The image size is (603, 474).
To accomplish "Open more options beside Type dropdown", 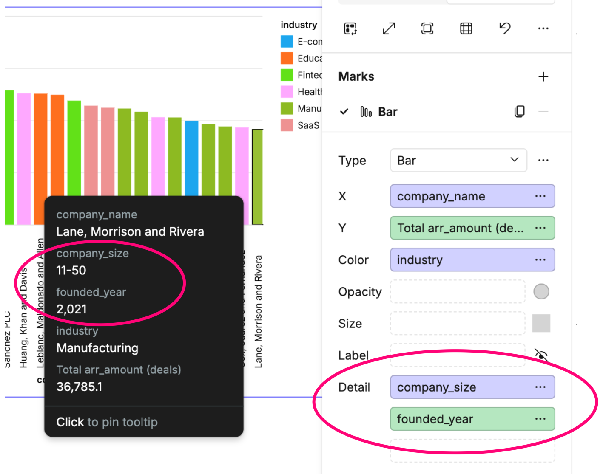I will coord(543,161).
